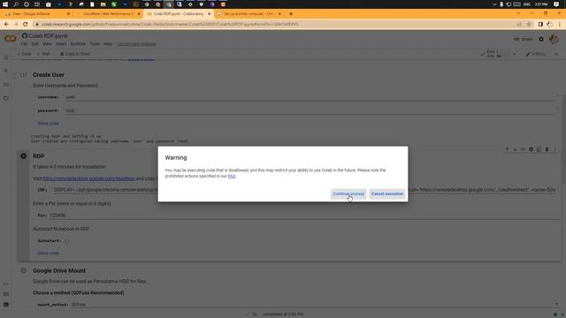
Task: Collapse the Colab header with chevron
Action: pos(556,54)
